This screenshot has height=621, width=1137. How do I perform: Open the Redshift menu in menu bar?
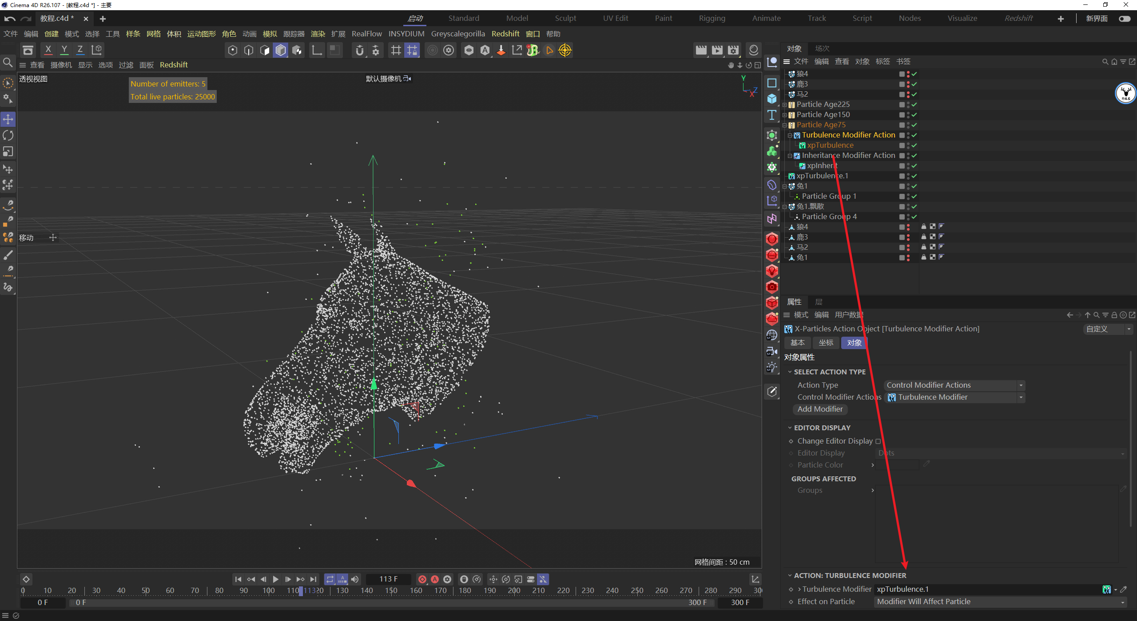click(x=505, y=34)
